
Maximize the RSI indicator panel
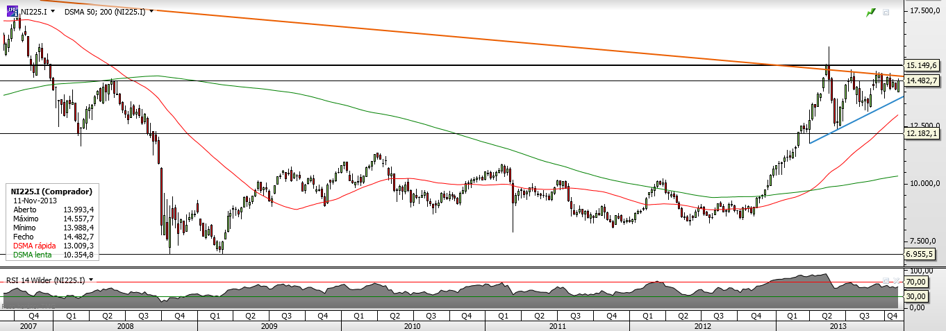[x=886, y=280]
